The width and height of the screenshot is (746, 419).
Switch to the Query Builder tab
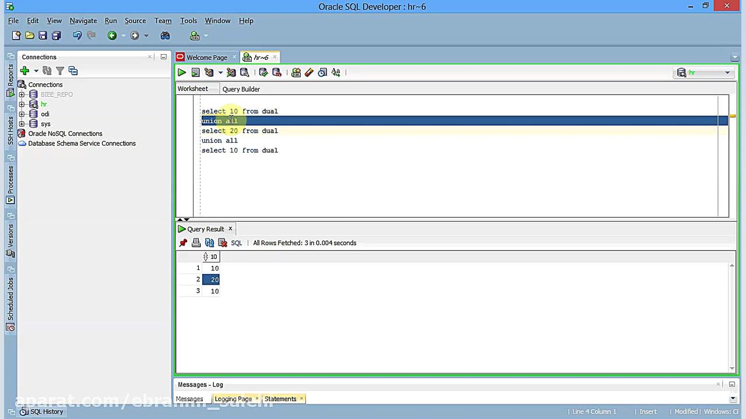point(241,89)
